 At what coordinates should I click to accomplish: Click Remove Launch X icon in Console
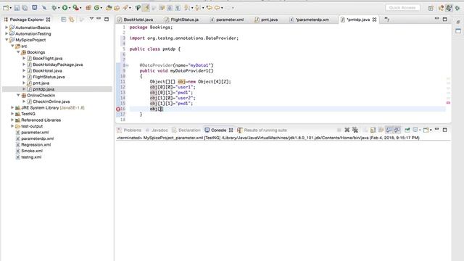coord(347,130)
